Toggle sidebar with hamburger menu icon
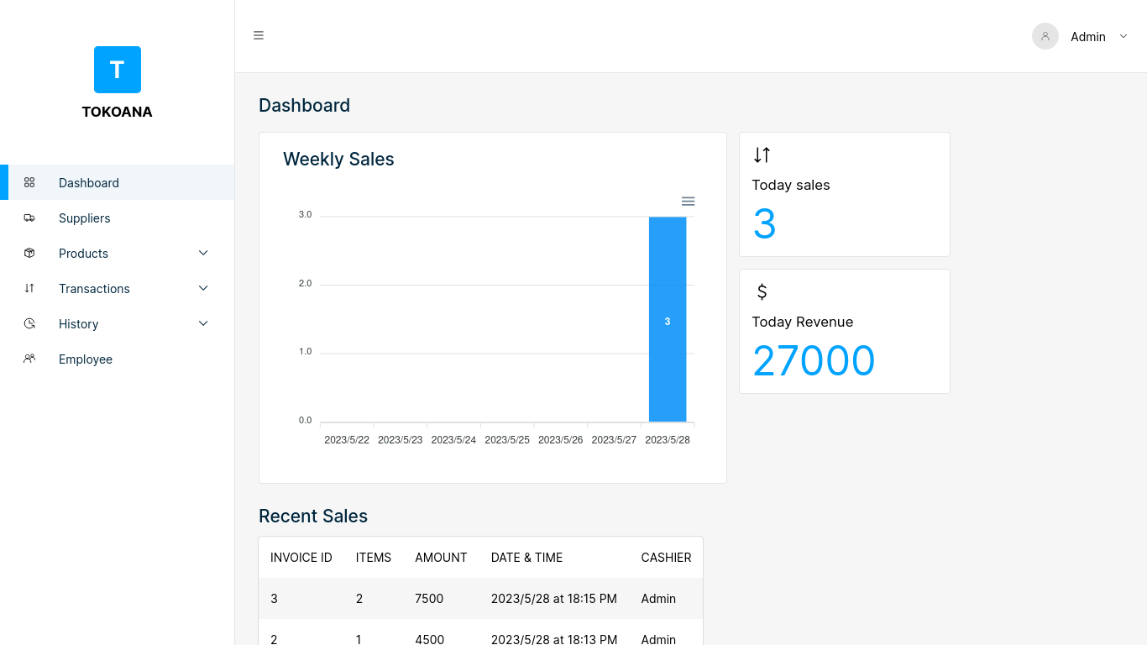1147x645 pixels. 259,35
